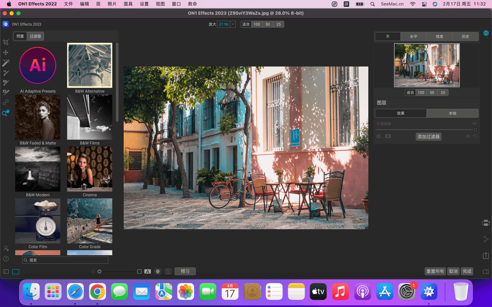The image size is (492, 307).
Task: Click the export share icon on right edge
Action: 486,255
